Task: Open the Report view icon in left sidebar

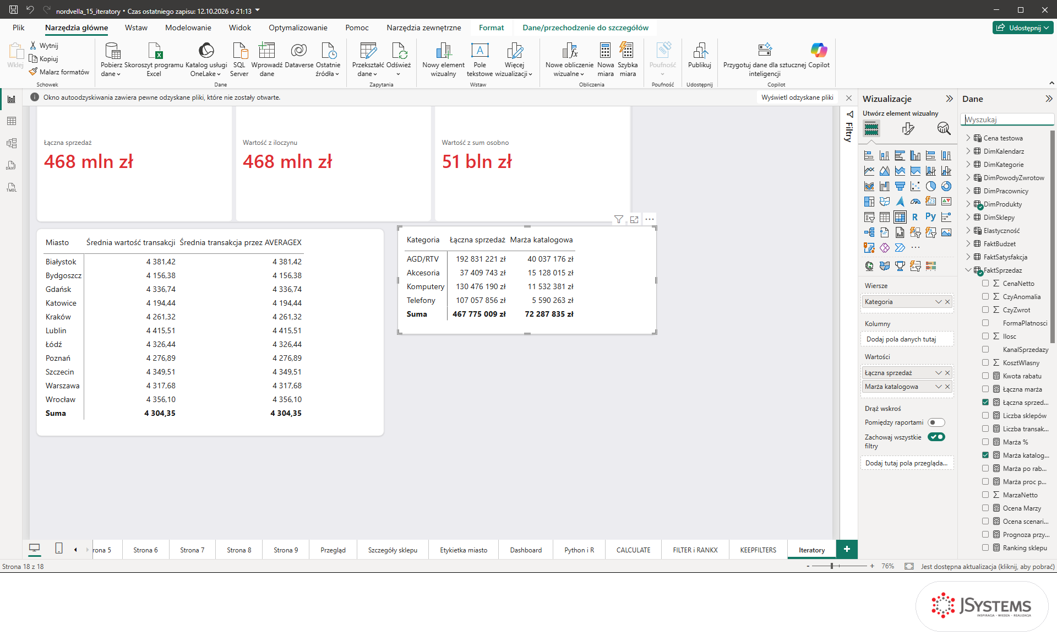Action: tap(12, 99)
